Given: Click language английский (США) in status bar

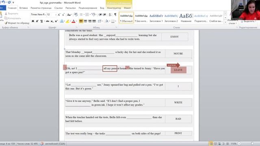Looking at the screenshot, I should point(55,144).
